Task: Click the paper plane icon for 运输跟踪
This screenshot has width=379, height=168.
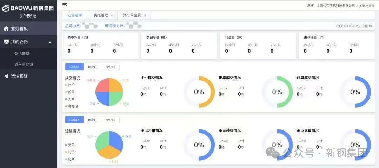Action: point(6,76)
